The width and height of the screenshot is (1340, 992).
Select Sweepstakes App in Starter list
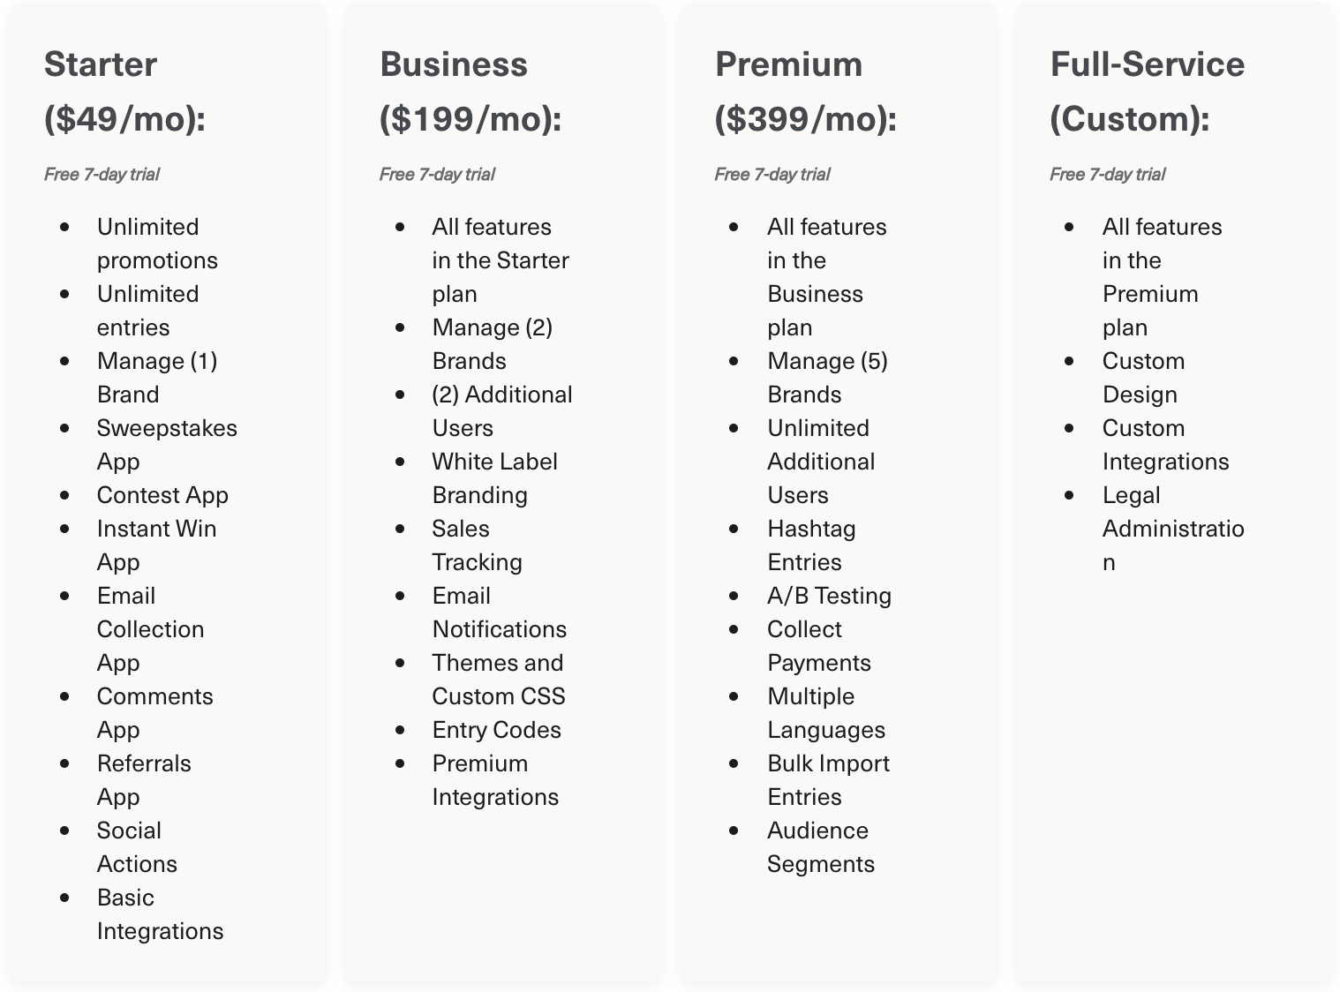[166, 444]
